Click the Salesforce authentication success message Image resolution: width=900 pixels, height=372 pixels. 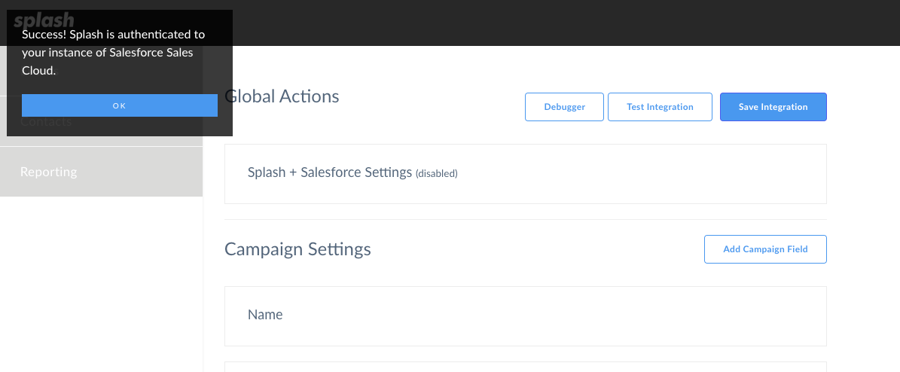pyautogui.click(x=113, y=53)
